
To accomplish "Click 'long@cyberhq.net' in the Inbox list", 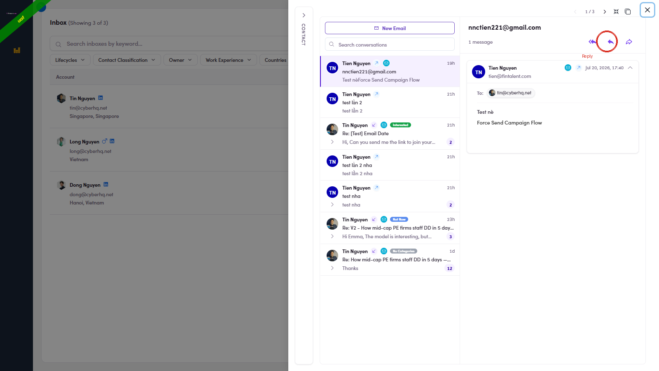I will tap(91, 151).
